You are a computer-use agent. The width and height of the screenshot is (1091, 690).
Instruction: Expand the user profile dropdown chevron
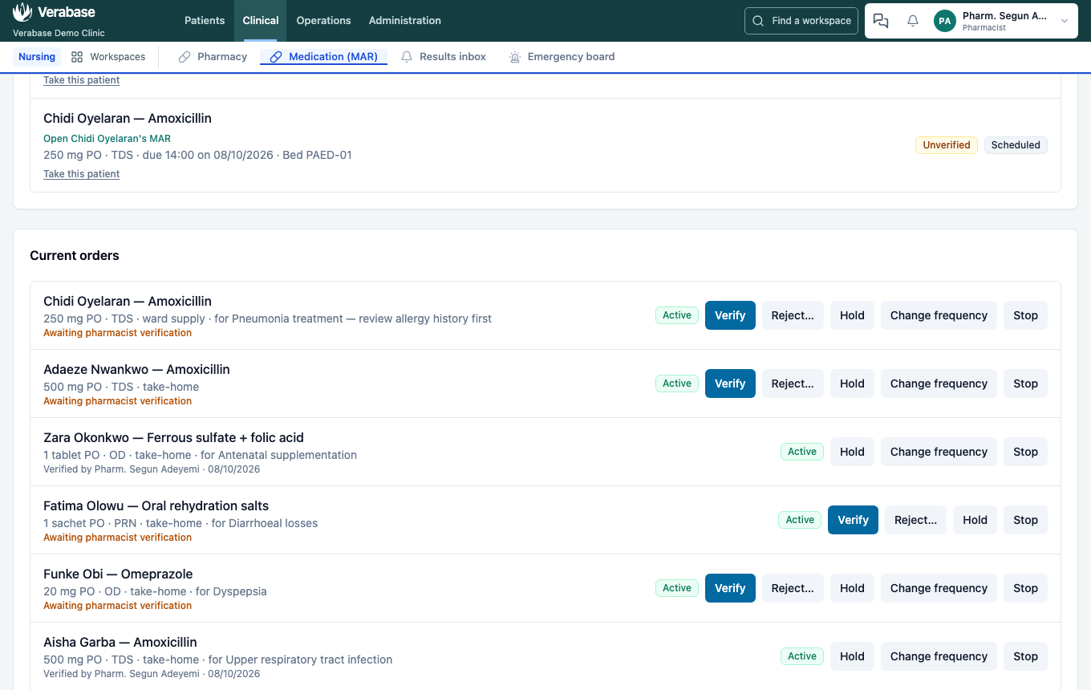coord(1065,21)
